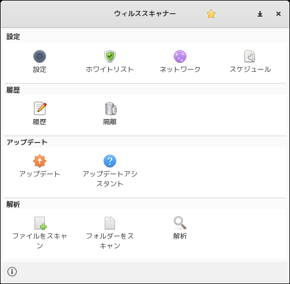Click the アップデートアシスタント text label

(110, 179)
